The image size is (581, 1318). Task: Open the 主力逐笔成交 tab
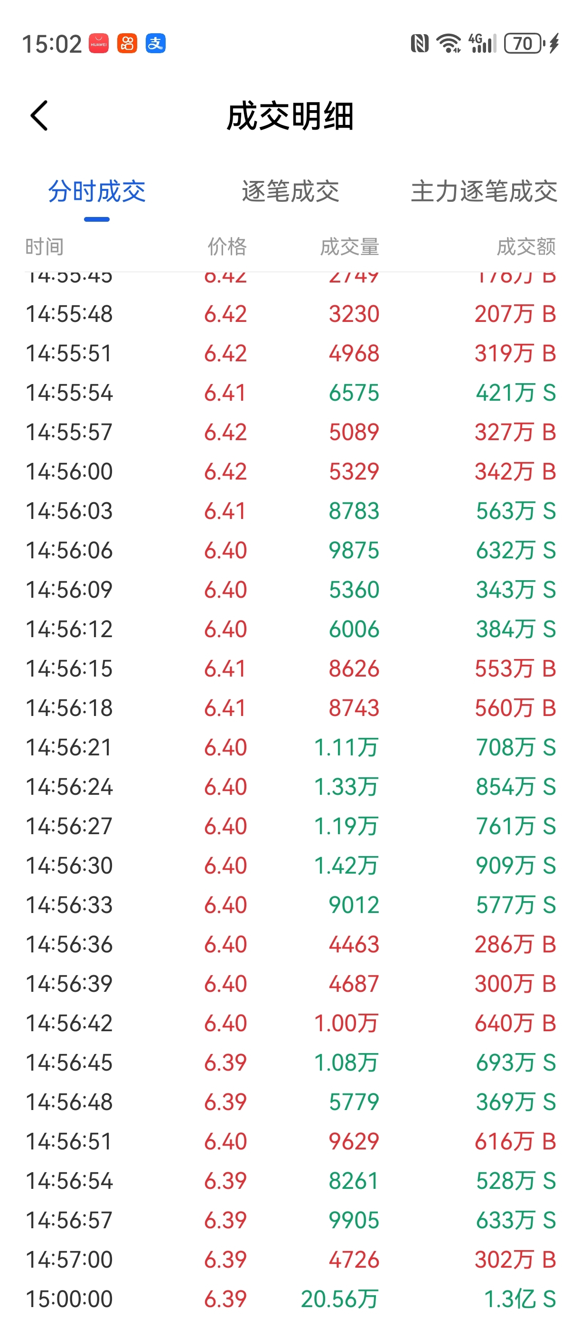[484, 192]
